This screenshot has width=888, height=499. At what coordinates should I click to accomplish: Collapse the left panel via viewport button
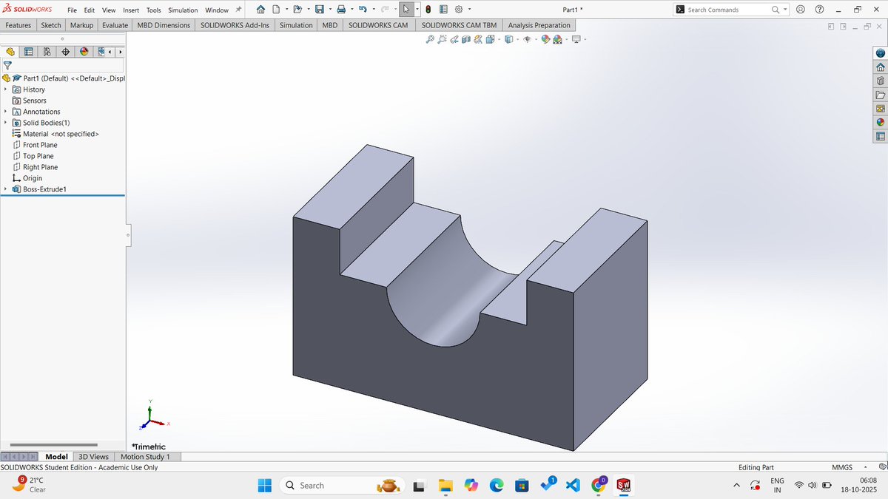[x=831, y=27]
